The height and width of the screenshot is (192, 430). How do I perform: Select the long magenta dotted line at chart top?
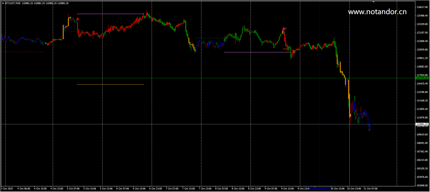click(x=110, y=14)
